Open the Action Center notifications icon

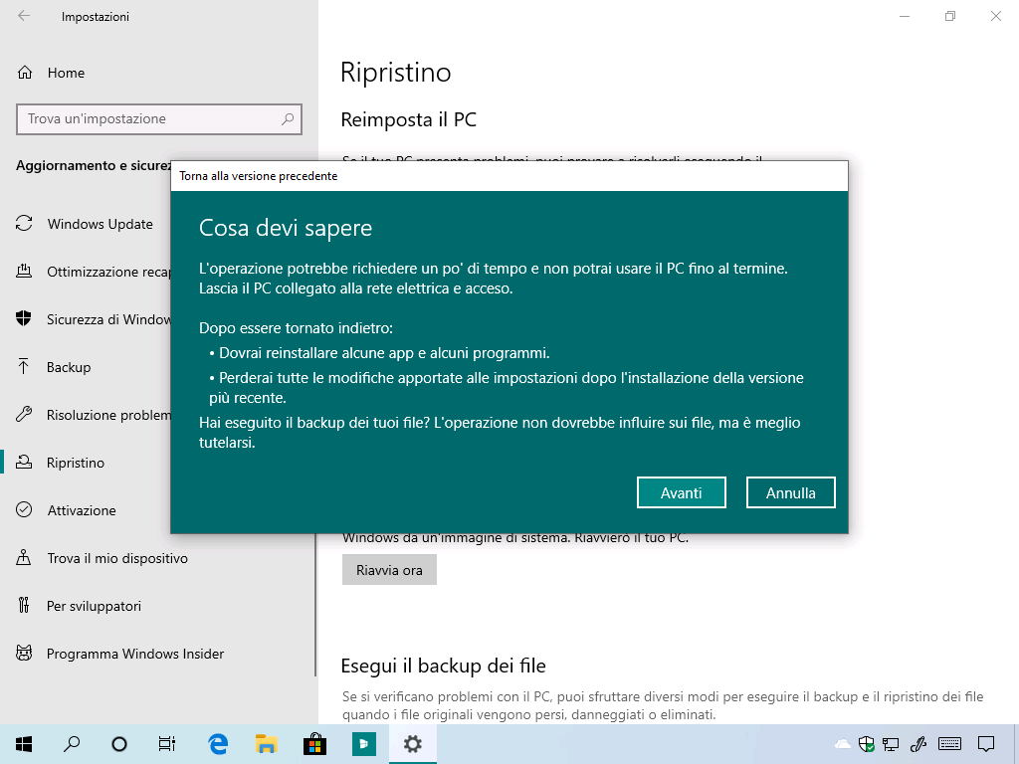[x=986, y=744]
